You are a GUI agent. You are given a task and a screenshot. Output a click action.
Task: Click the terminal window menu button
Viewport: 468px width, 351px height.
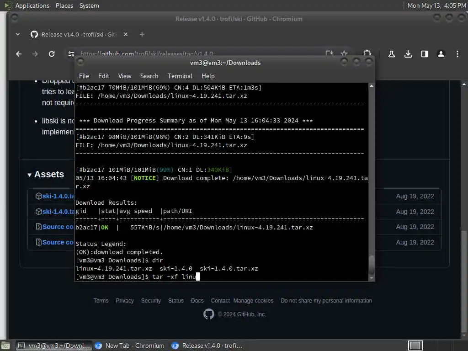(x=80, y=62)
